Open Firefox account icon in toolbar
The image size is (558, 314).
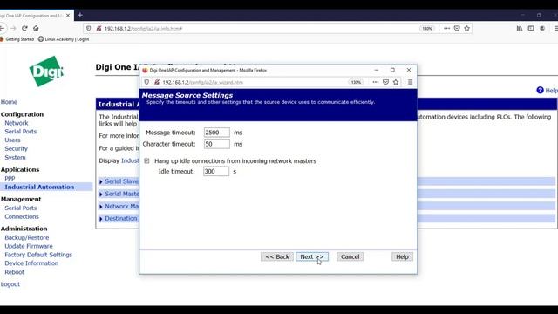tap(542, 28)
